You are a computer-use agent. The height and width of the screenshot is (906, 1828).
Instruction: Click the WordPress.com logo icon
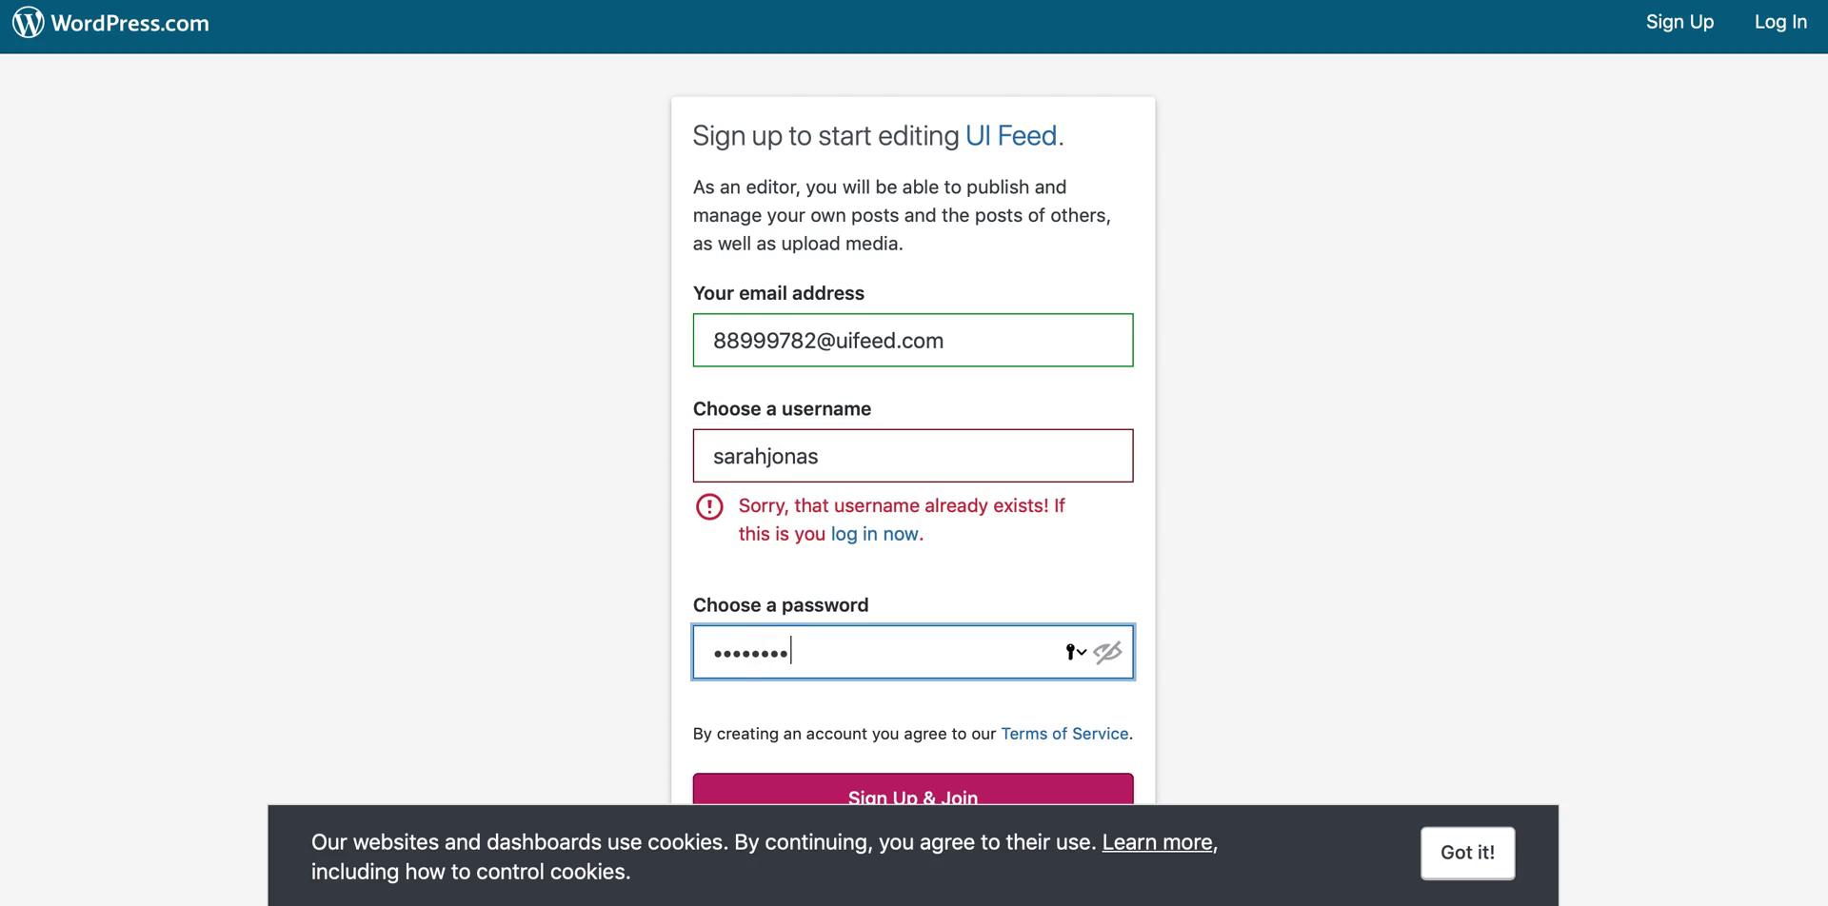27,22
